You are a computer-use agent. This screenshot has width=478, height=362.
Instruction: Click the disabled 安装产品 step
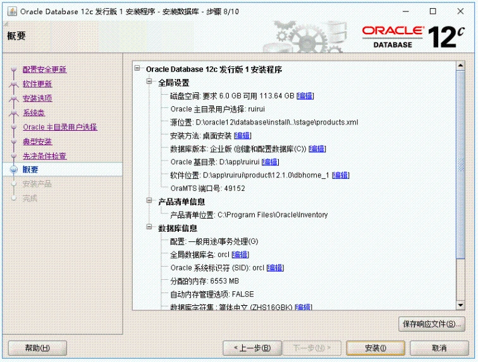click(37, 184)
